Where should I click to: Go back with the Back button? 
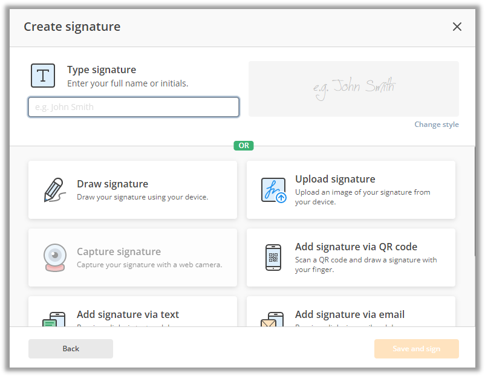pyautogui.click(x=71, y=349)
